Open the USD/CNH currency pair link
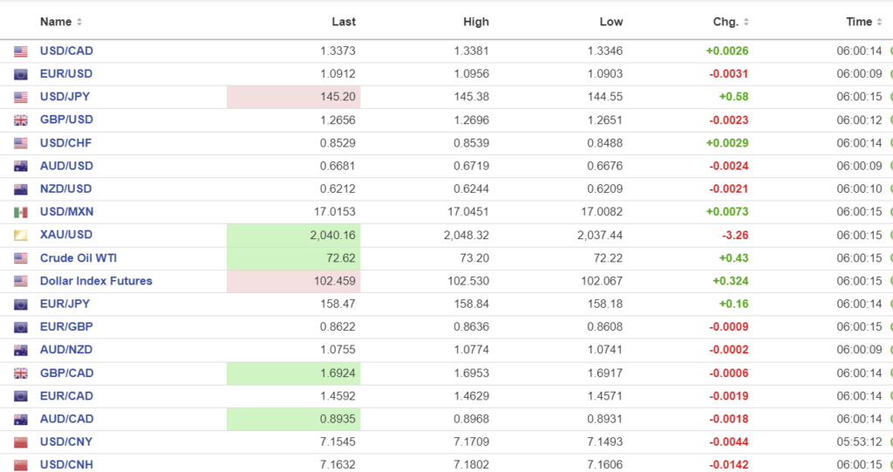The width and height of the screenshot is (893, 472). click(x=66, y=464)
